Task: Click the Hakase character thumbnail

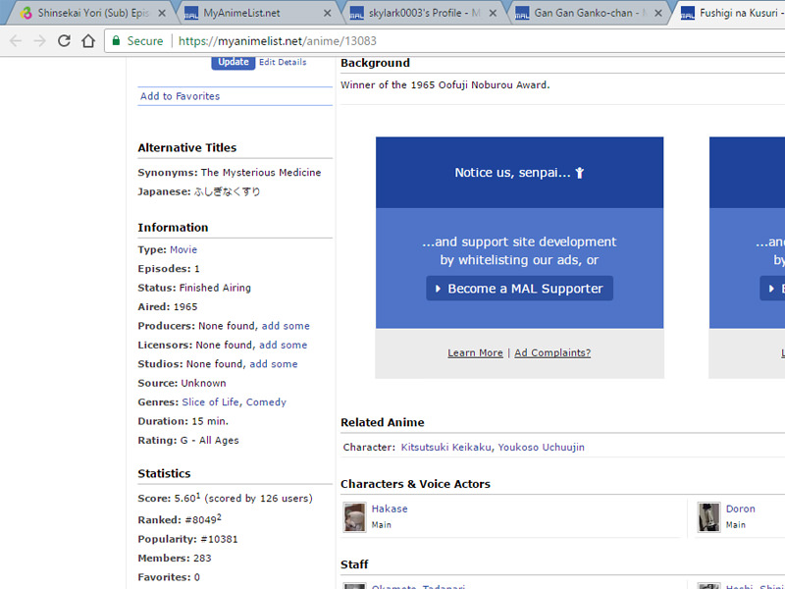Action: click(354, 517)
